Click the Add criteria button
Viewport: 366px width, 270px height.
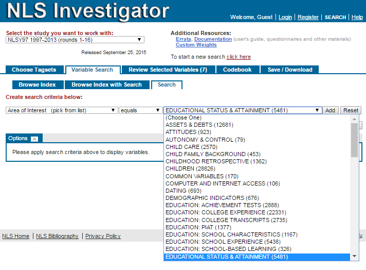330,110
